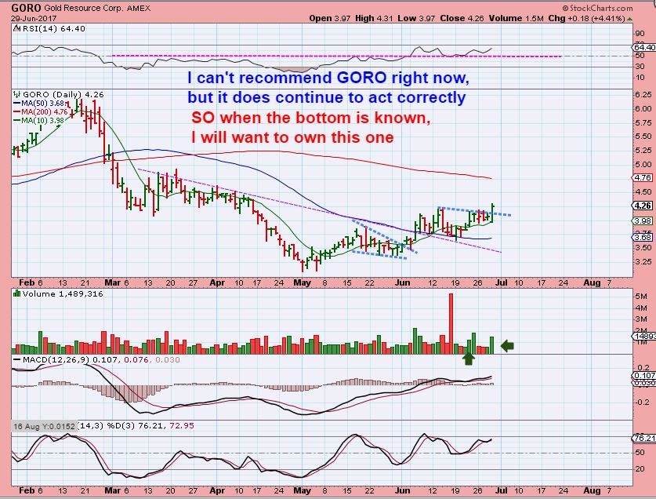Click the May label on bottom date axis
Screen dimensions: 656x499
point(302,490)
